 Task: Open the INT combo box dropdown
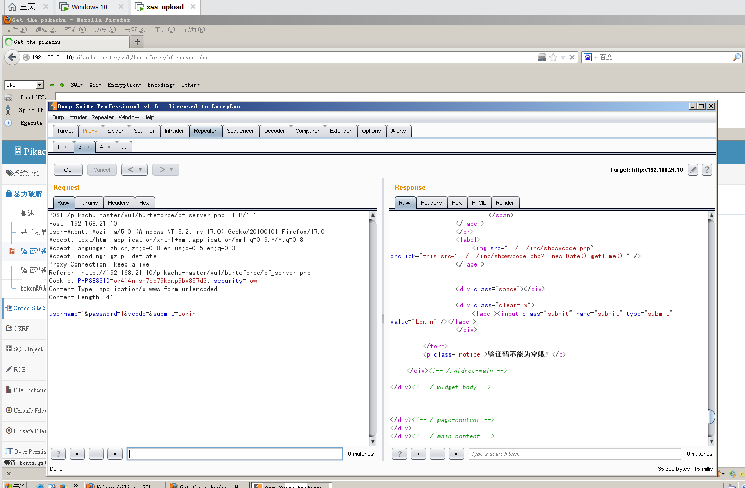39,85
